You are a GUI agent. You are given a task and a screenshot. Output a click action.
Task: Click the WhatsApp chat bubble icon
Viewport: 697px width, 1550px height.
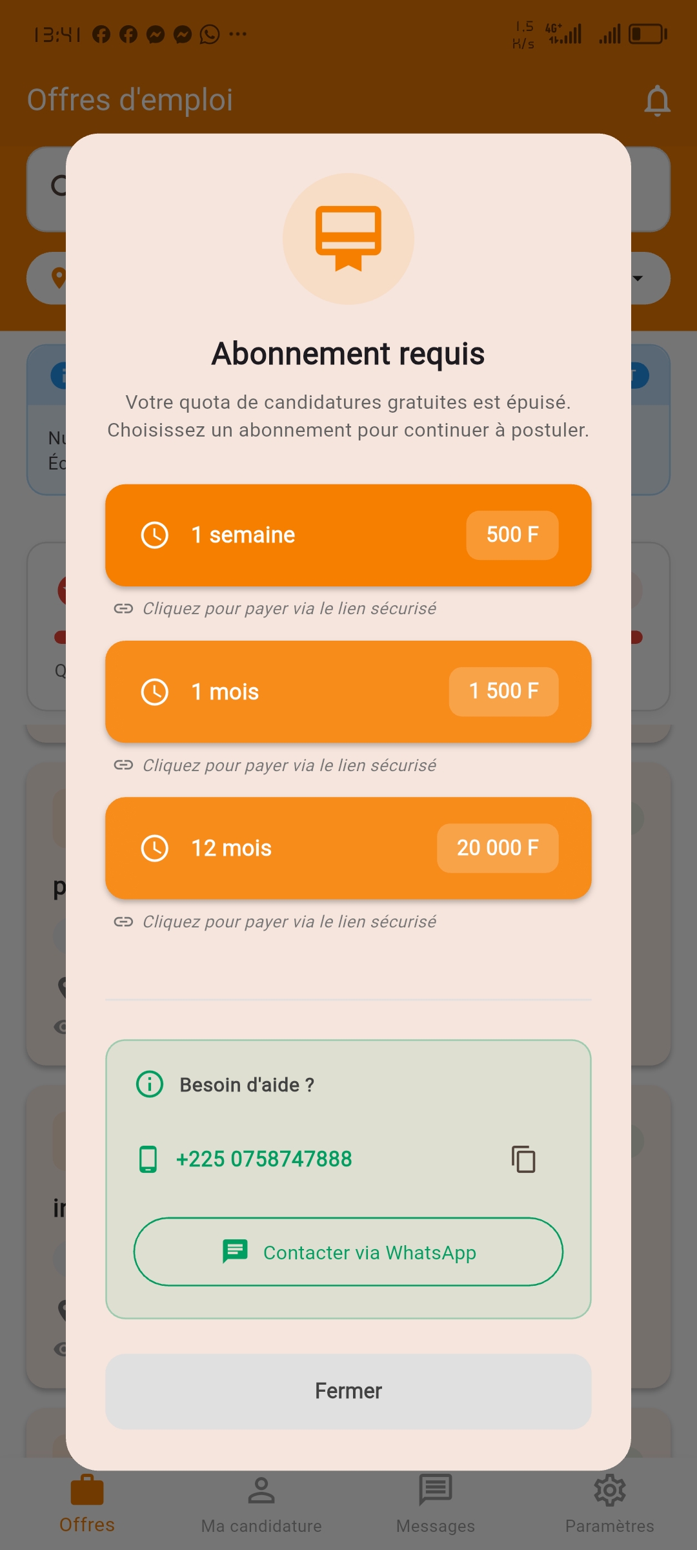(x=235, y=1252)
